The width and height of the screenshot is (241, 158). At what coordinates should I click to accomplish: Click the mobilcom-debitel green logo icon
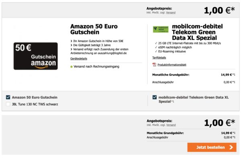pos(160,29)
